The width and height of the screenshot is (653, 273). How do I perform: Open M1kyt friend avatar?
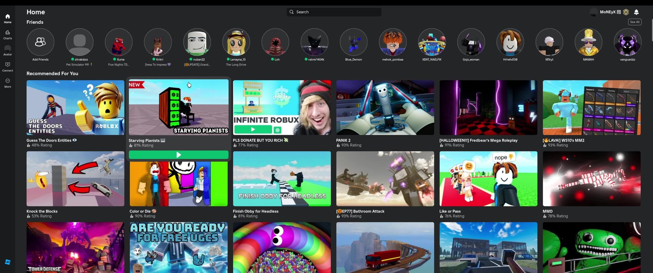point(549,42)
